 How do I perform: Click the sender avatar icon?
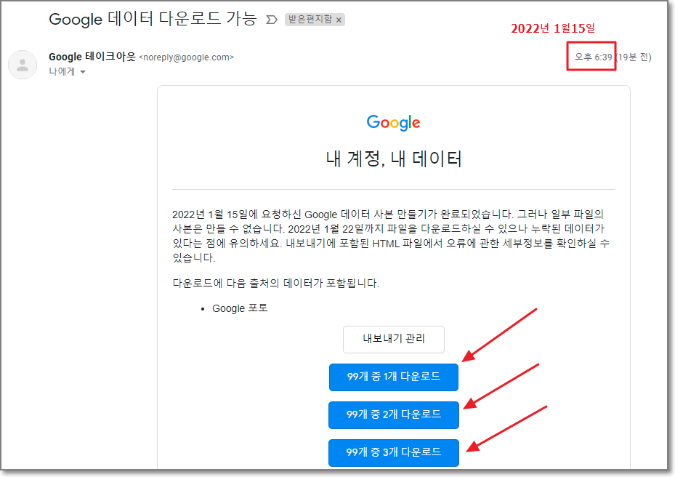click(x=23, y=65)
